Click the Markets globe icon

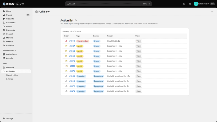pyautogui.click(x=4, y=38)
